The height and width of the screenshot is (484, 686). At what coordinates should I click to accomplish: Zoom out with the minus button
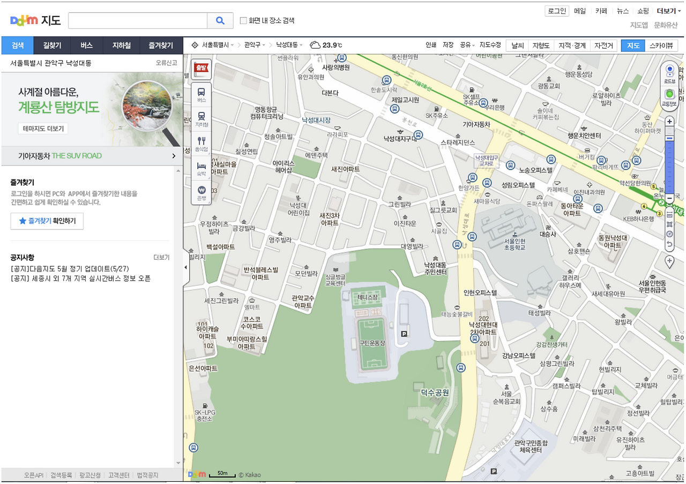(669, 199)
